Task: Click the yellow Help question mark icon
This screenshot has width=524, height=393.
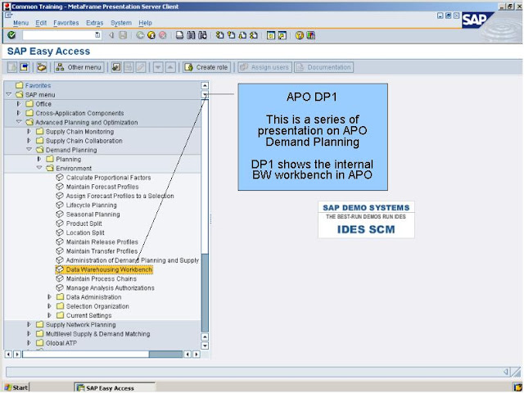Action: tap(300, 35)
